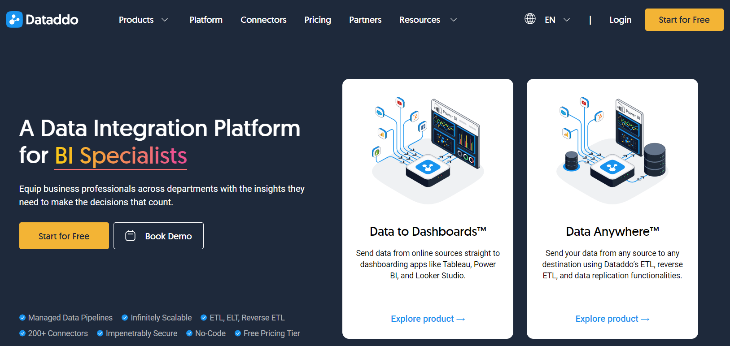The width and height of the screenshot is (730, 346).
Task: Click the checkmark beside No-Code
Action: 189,333
